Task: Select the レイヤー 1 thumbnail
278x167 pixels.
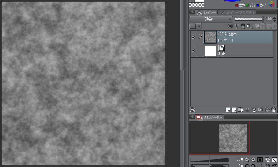Action: click(x=211, y=37)
